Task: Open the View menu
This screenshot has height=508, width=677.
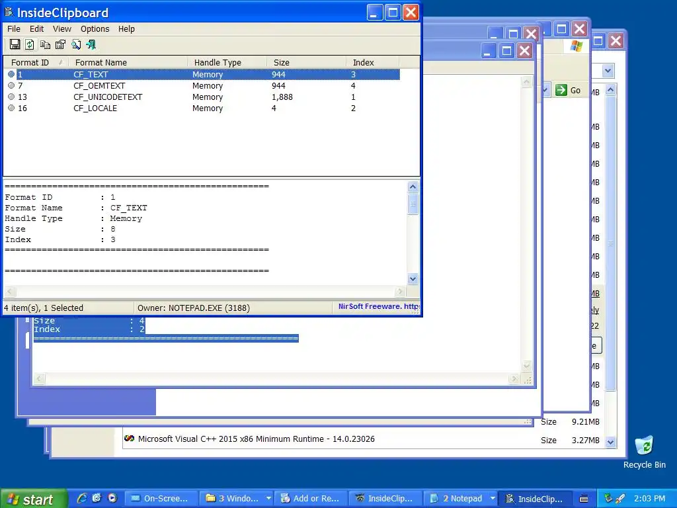Action: [62, 29]
